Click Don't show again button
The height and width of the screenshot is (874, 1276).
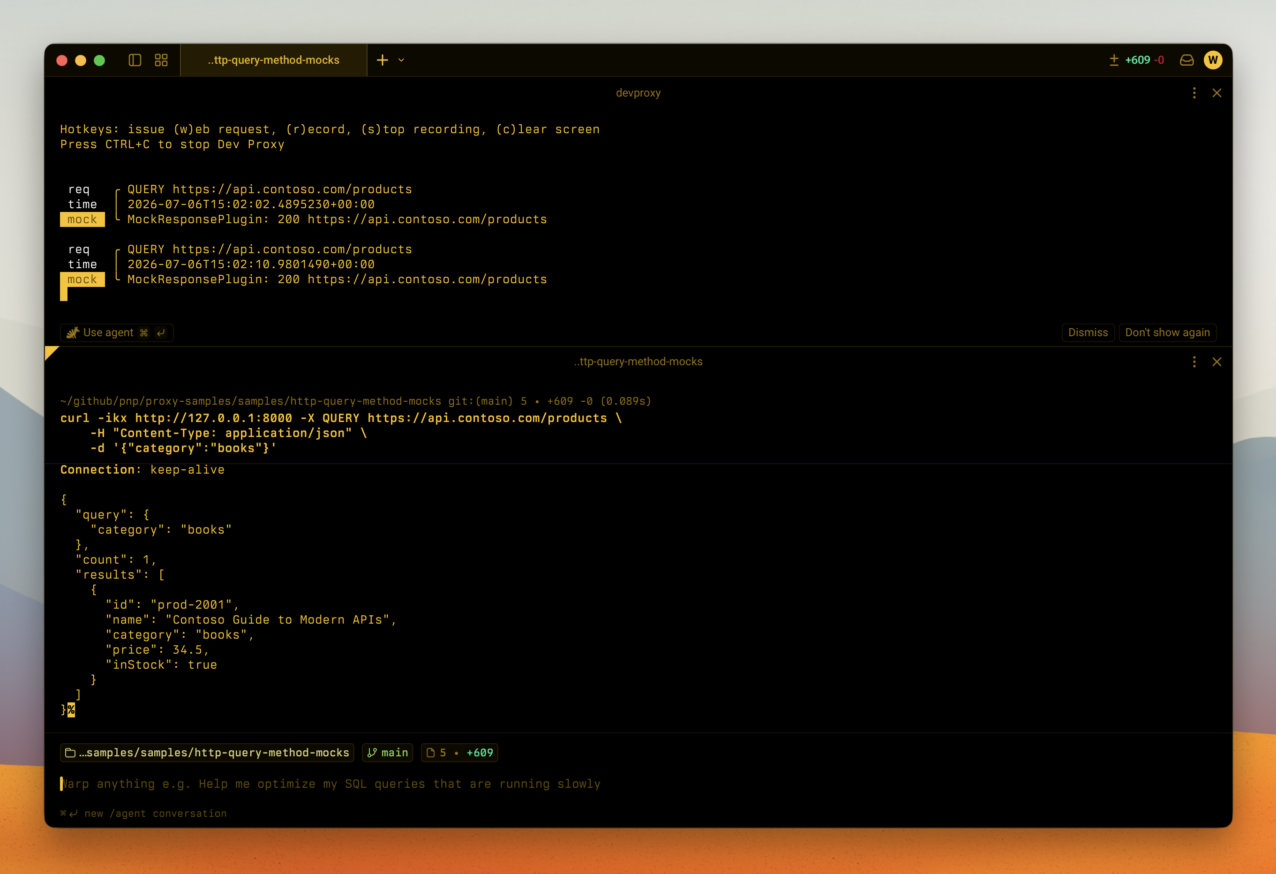click(1167, 332)
